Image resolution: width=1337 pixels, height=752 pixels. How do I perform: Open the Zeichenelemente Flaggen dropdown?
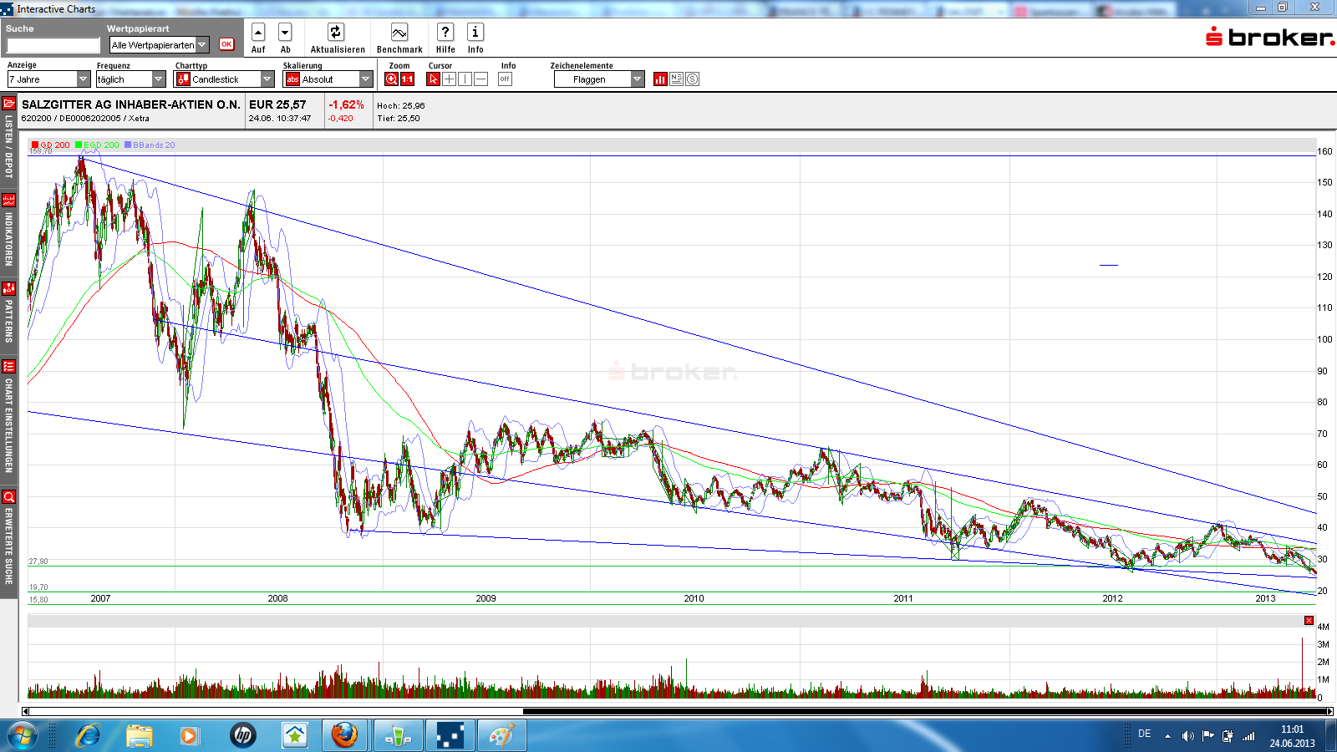pos(598,79)
